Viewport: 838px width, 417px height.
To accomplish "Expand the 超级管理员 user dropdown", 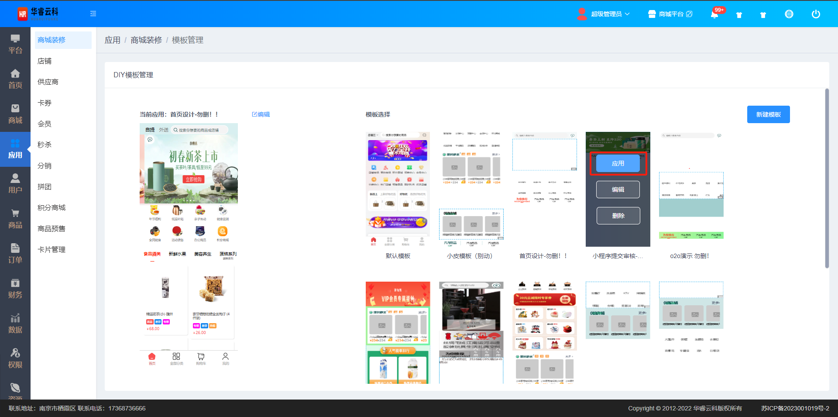I will click(x=605, y=14).
